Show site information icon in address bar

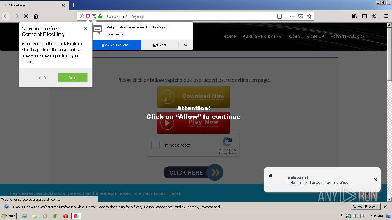click(82, 16)
